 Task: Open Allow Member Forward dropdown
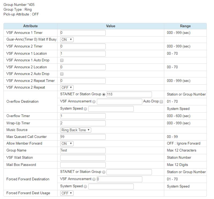click(67, 144)
